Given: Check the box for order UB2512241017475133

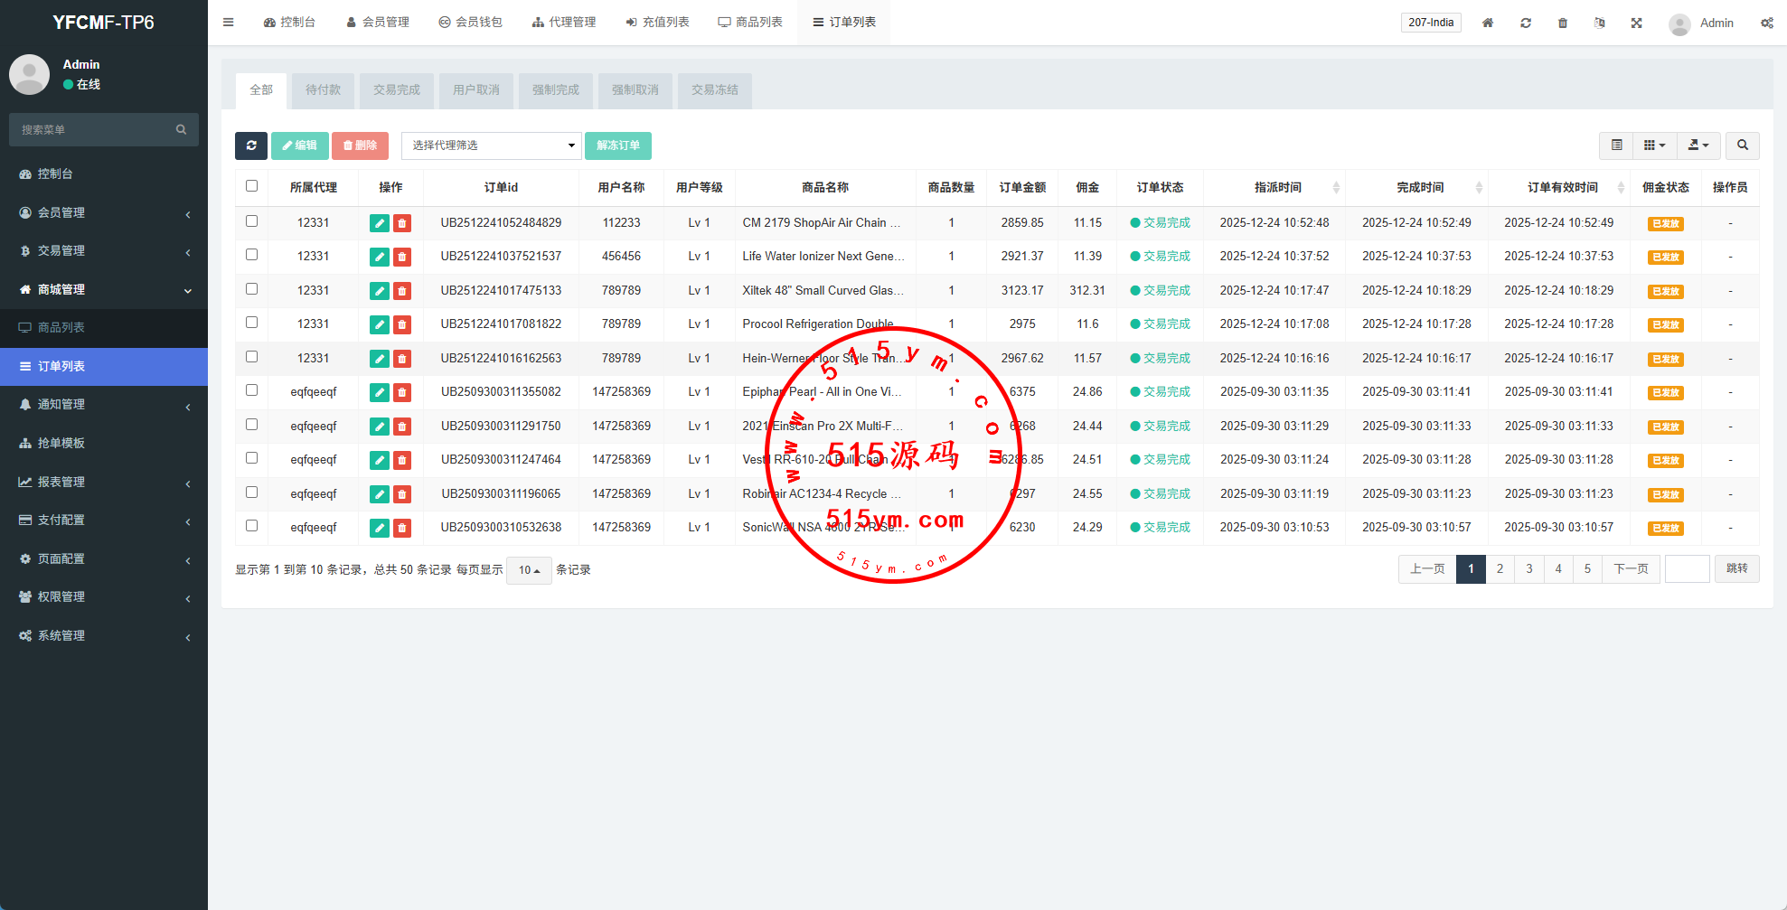Looking at the screenshot, I should 252,289.
